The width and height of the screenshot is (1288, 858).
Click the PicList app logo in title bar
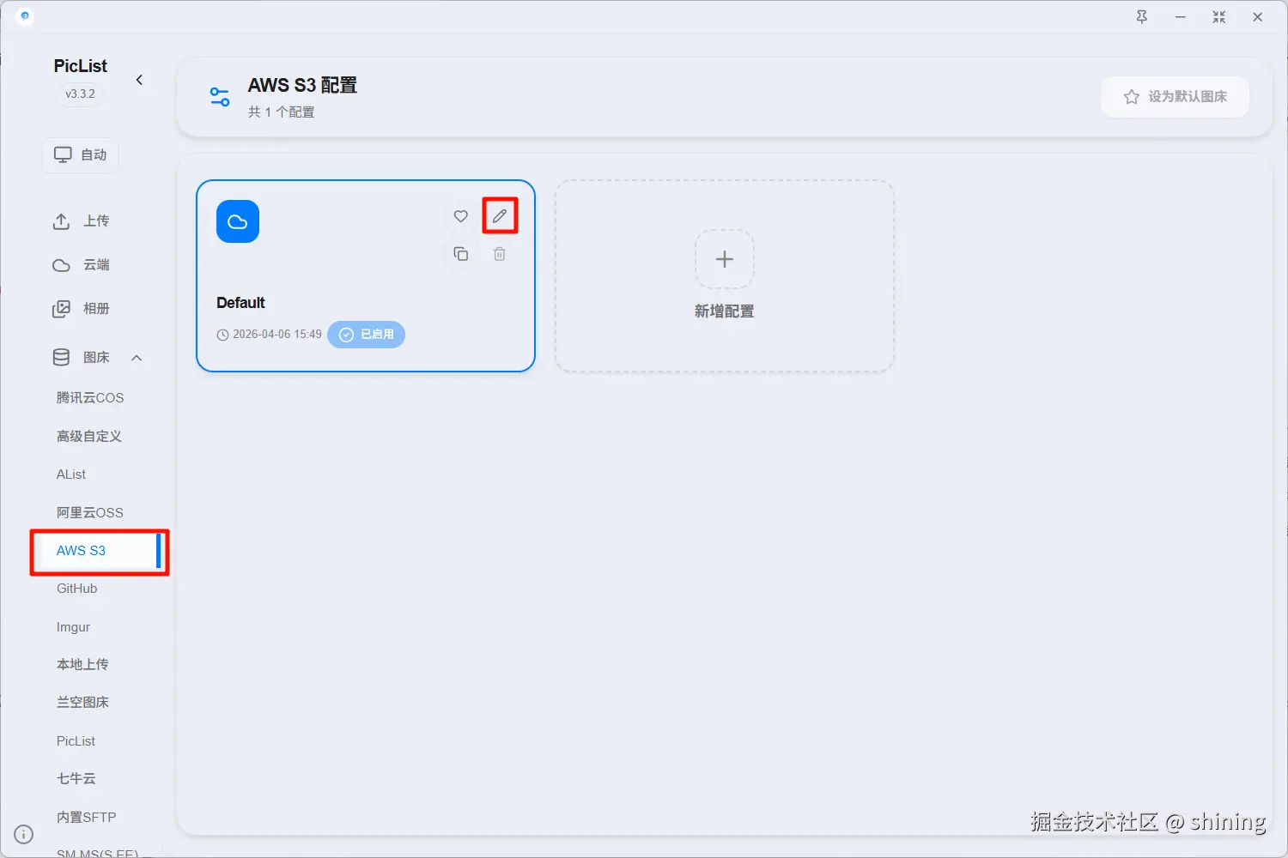tap(25, 16)
